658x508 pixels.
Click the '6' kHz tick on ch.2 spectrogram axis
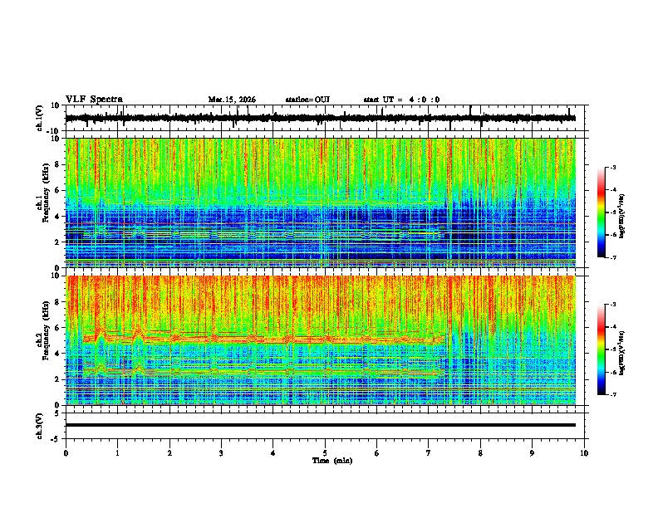[x=57, y=328]
